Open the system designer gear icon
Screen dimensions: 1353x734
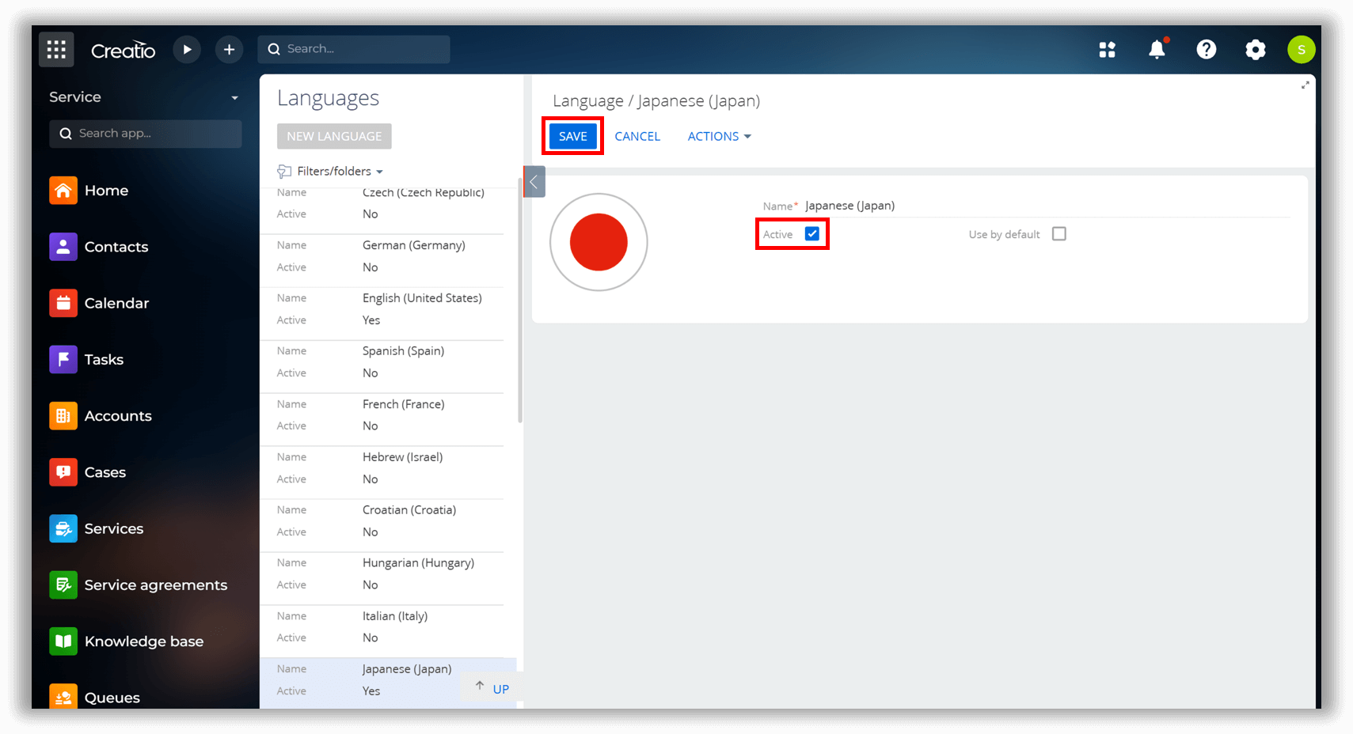point(1255,50)
